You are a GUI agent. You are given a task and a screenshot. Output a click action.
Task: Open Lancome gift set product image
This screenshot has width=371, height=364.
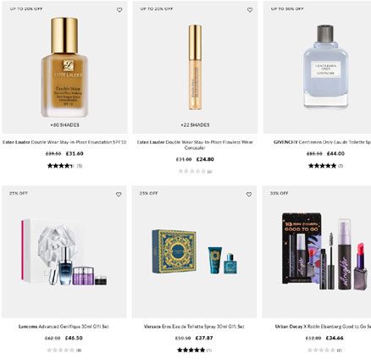[x=64, y=251]
